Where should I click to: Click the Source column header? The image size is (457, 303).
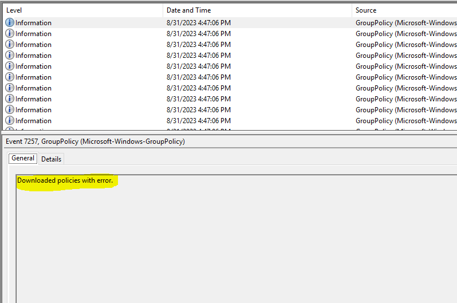[366, 10]
